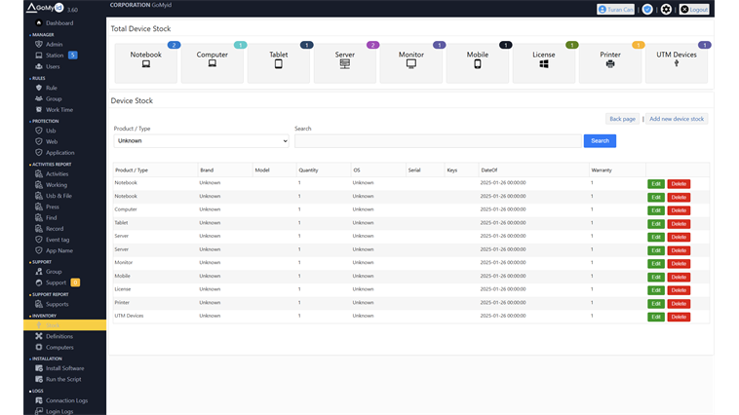Screen dimensions: 739x415
Task: Click the blue verified shield icon
Action: [x=646, y=9]
